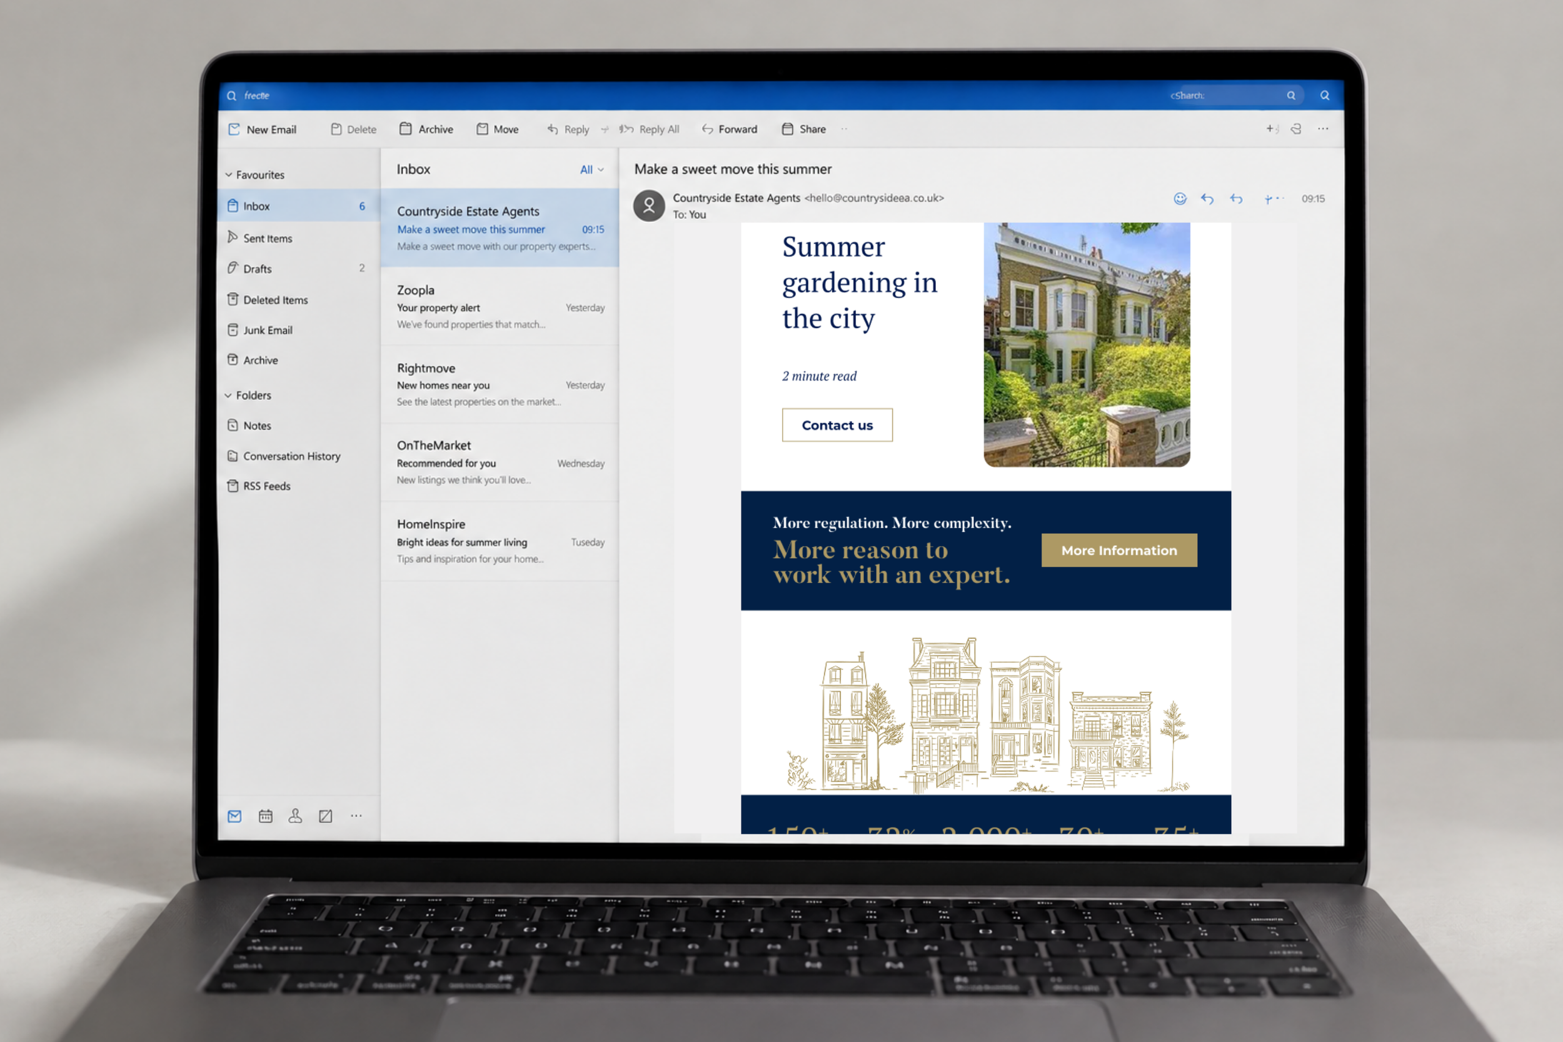Open the All filter dropdown in the Inbox
Viewport: 1563px width, 1042px height.
(591, 169)
